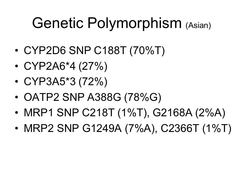This screenshot has height=182, width=243.
Task: Click the C2366T (1%T) text
Action: tap(196, 128)
